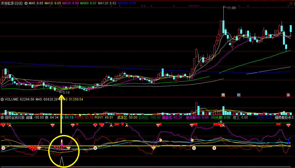Click the leftmost red plus circle marker
This screenshot has height=168, width=295.
(x=3, y=148)
